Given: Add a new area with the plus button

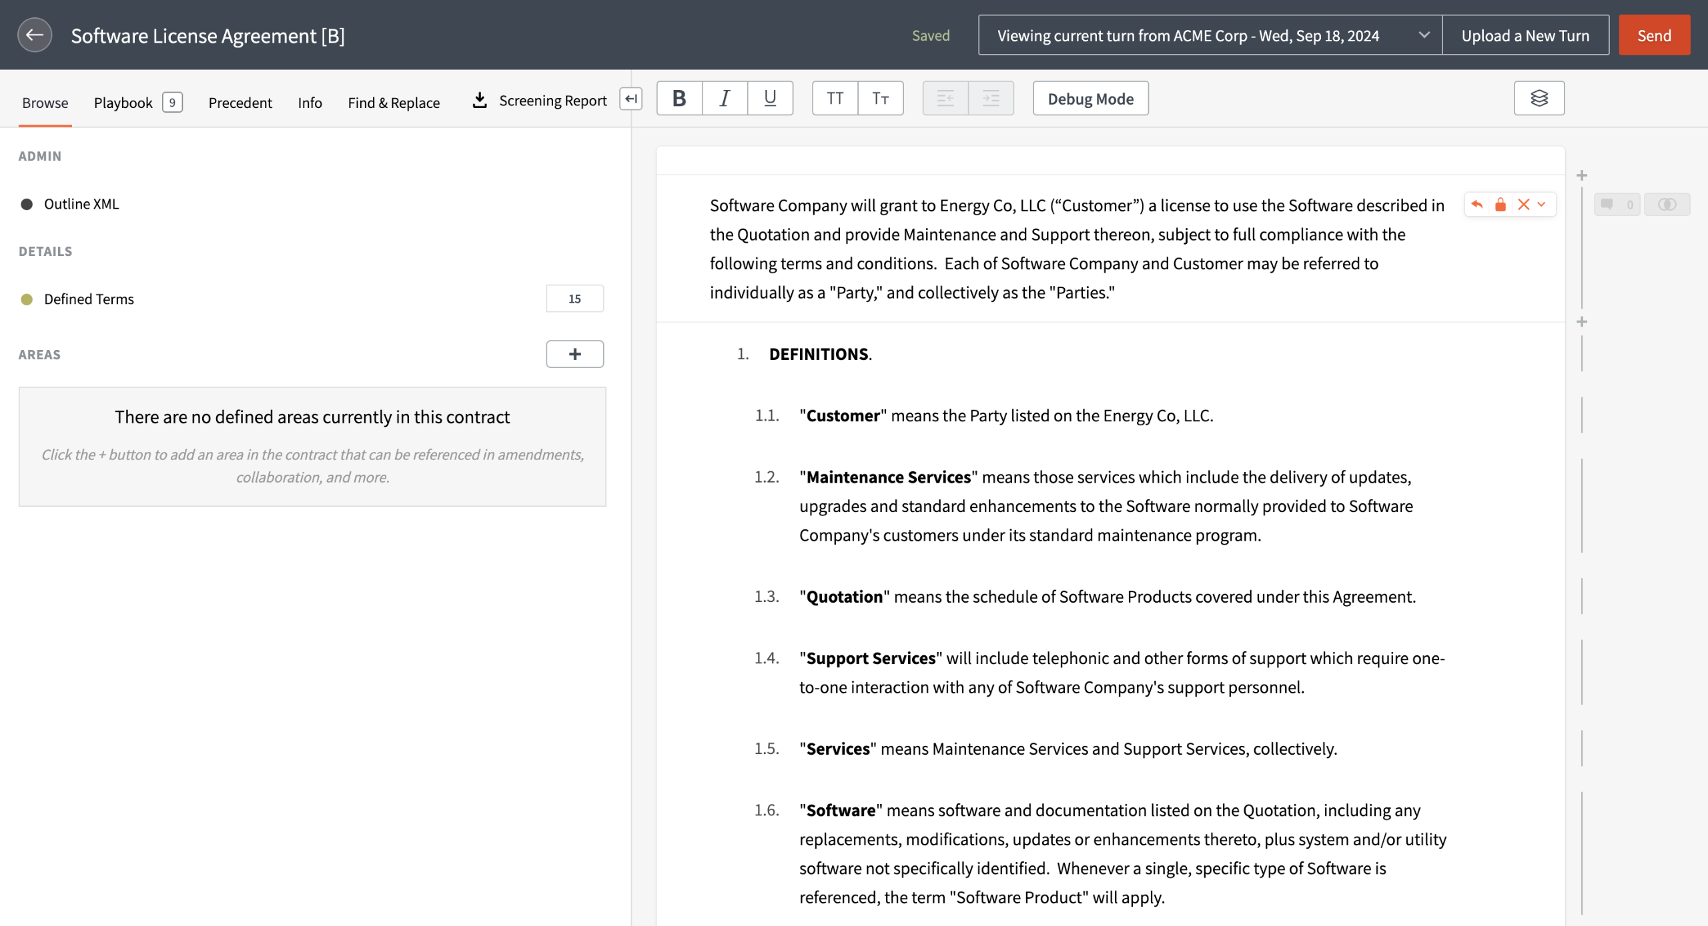Looking at the screenshot, I should point(574,354).
